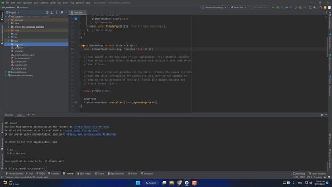Add a new terminal session with plus icon
This screenshot has height=187, width=332.
coord(29,115)
